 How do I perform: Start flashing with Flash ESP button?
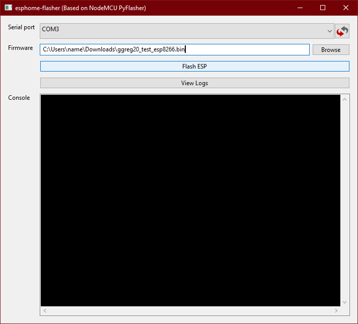coord(195,67)
